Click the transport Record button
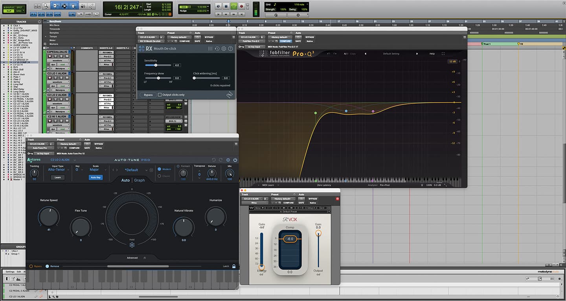This screenshot has height=301, width=566. tap(241, 6)
